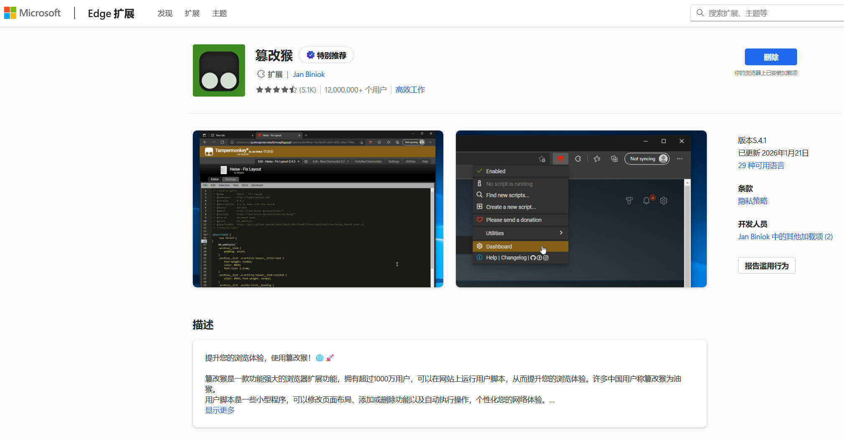Click the Microsoft logo
This screenshot has height=440, width=844.
[33, 13]
